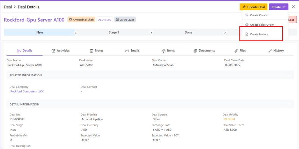Click the 05-08-2025 calendar date badge
299x149 pixels.
(x=125, y=20)
